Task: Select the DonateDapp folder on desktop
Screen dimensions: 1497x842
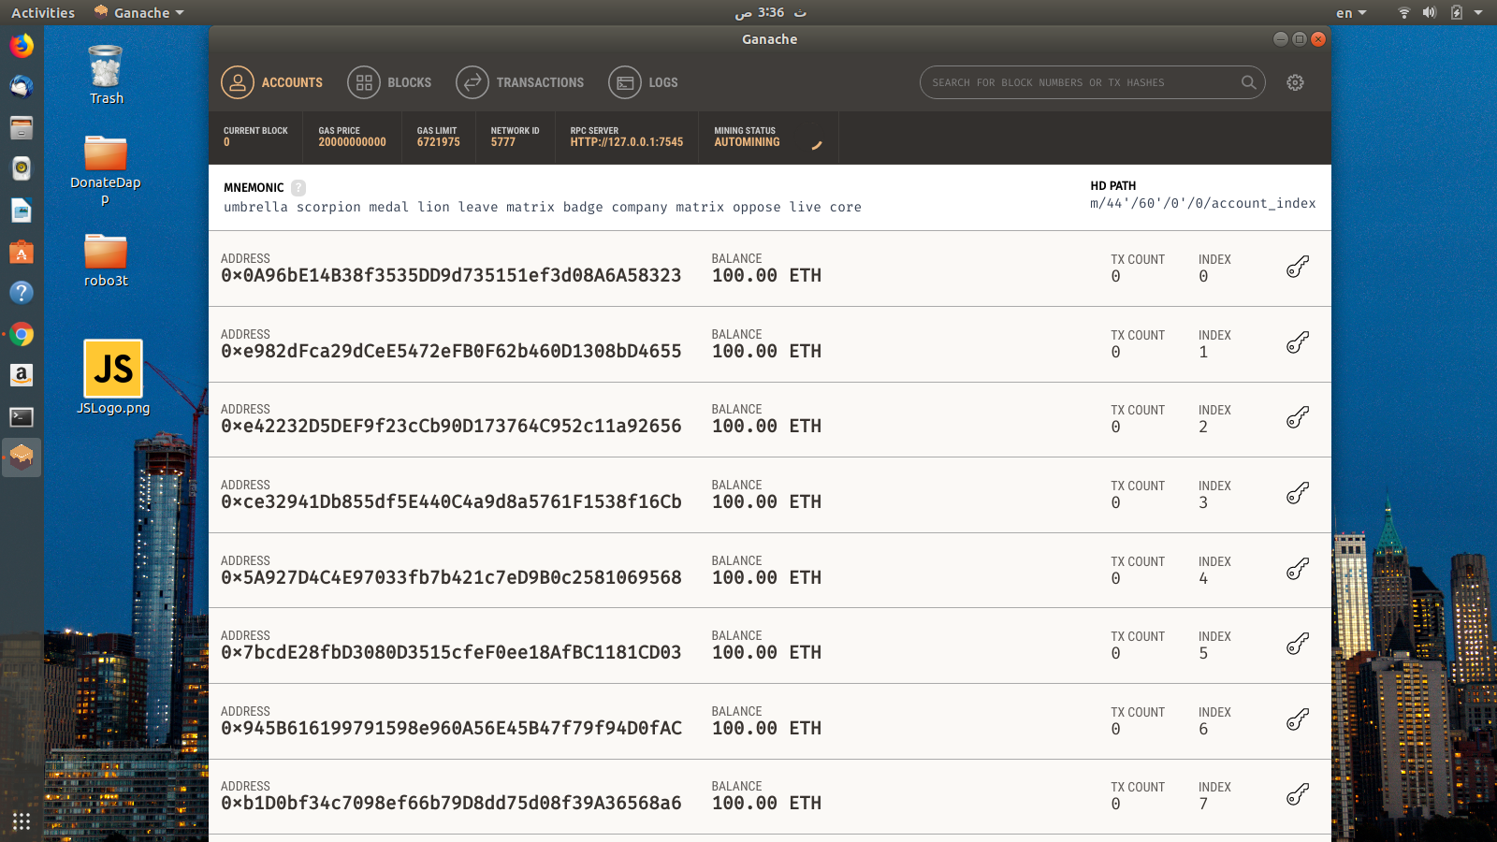Action: (x=106, y=170)
